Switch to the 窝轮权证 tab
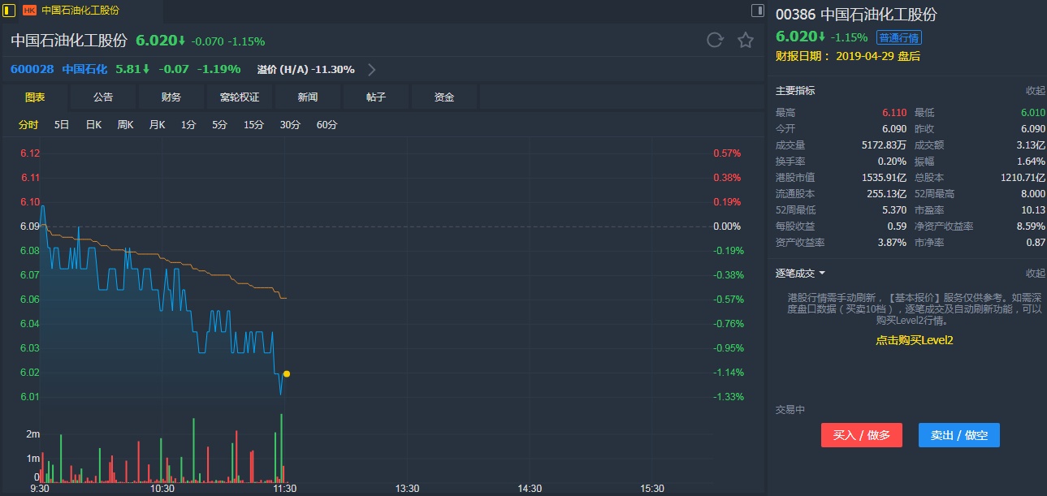 [x=240, y=97]
